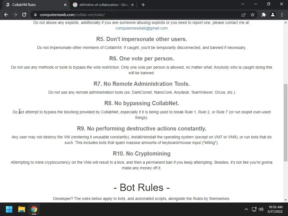The width and height of the screenshot is (288, 216).
Task: Open the network tray icon
Action: [x=254, y=209]
